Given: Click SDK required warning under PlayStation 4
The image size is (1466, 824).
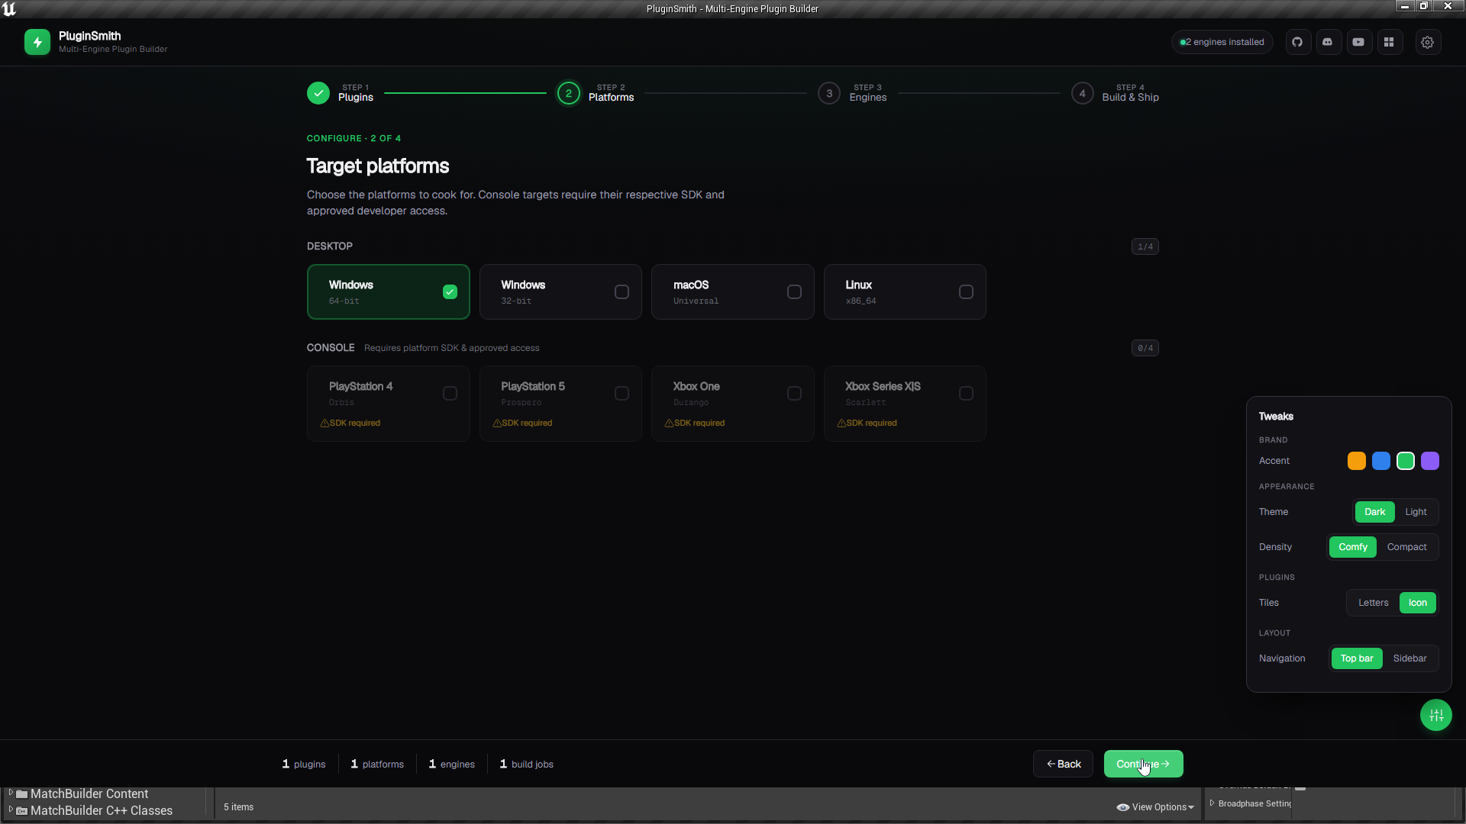Looking at the screenshot, I should (x=350, y=423).
